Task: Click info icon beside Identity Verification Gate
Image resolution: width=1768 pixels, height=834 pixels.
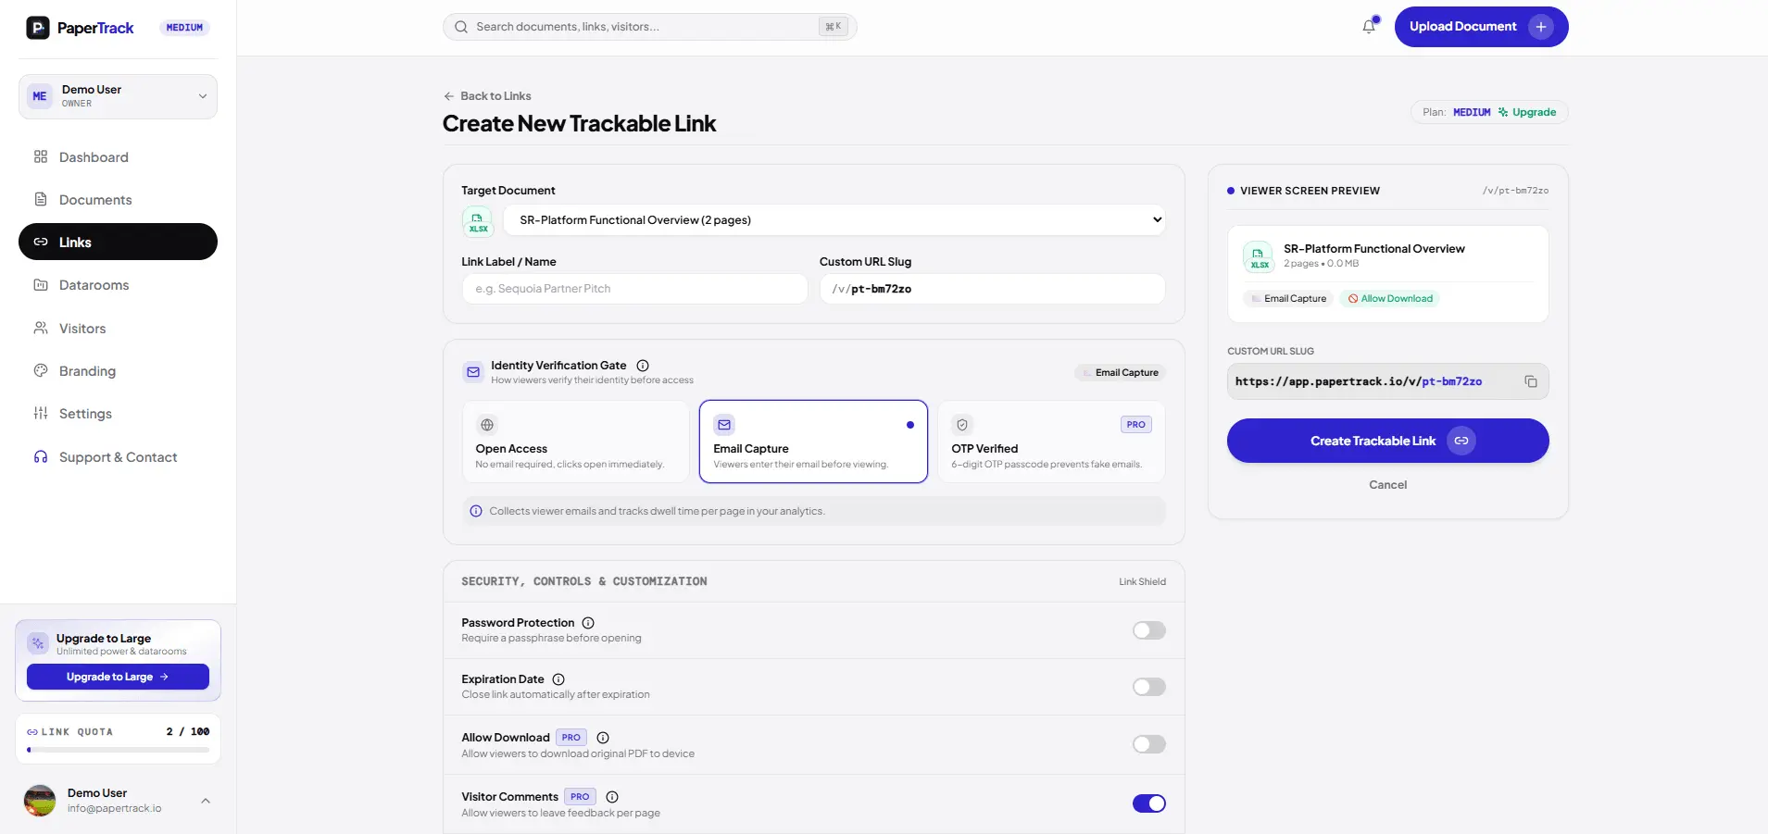Action: point(643,366)
